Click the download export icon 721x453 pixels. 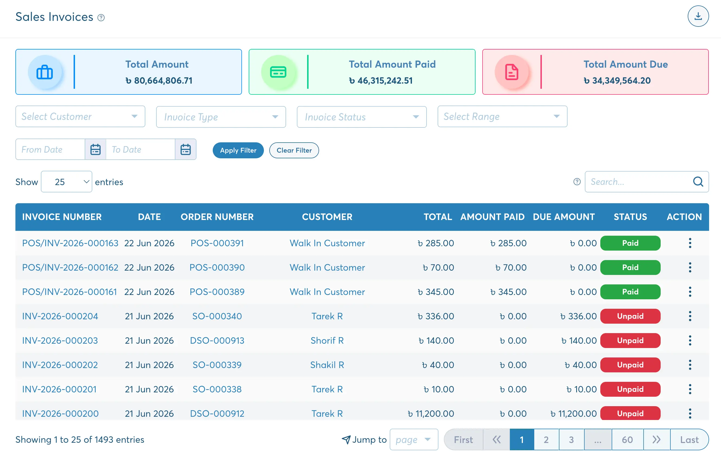point(698,17)
